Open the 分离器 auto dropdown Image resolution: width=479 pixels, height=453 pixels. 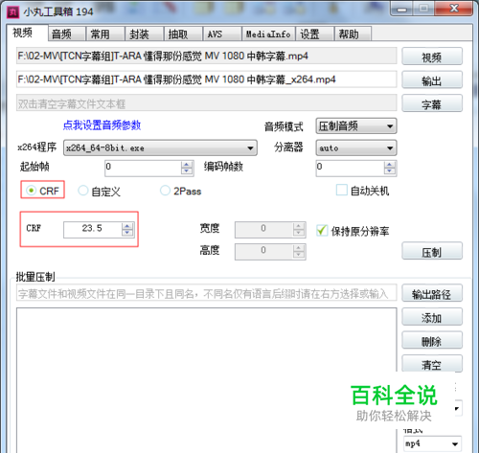356,147
